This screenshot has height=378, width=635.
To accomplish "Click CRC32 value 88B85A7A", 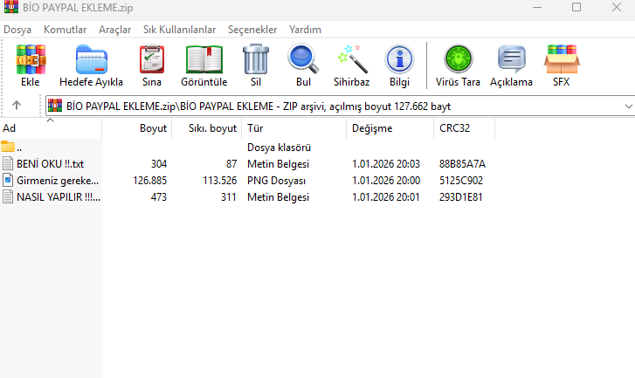I will click(462, 164).
